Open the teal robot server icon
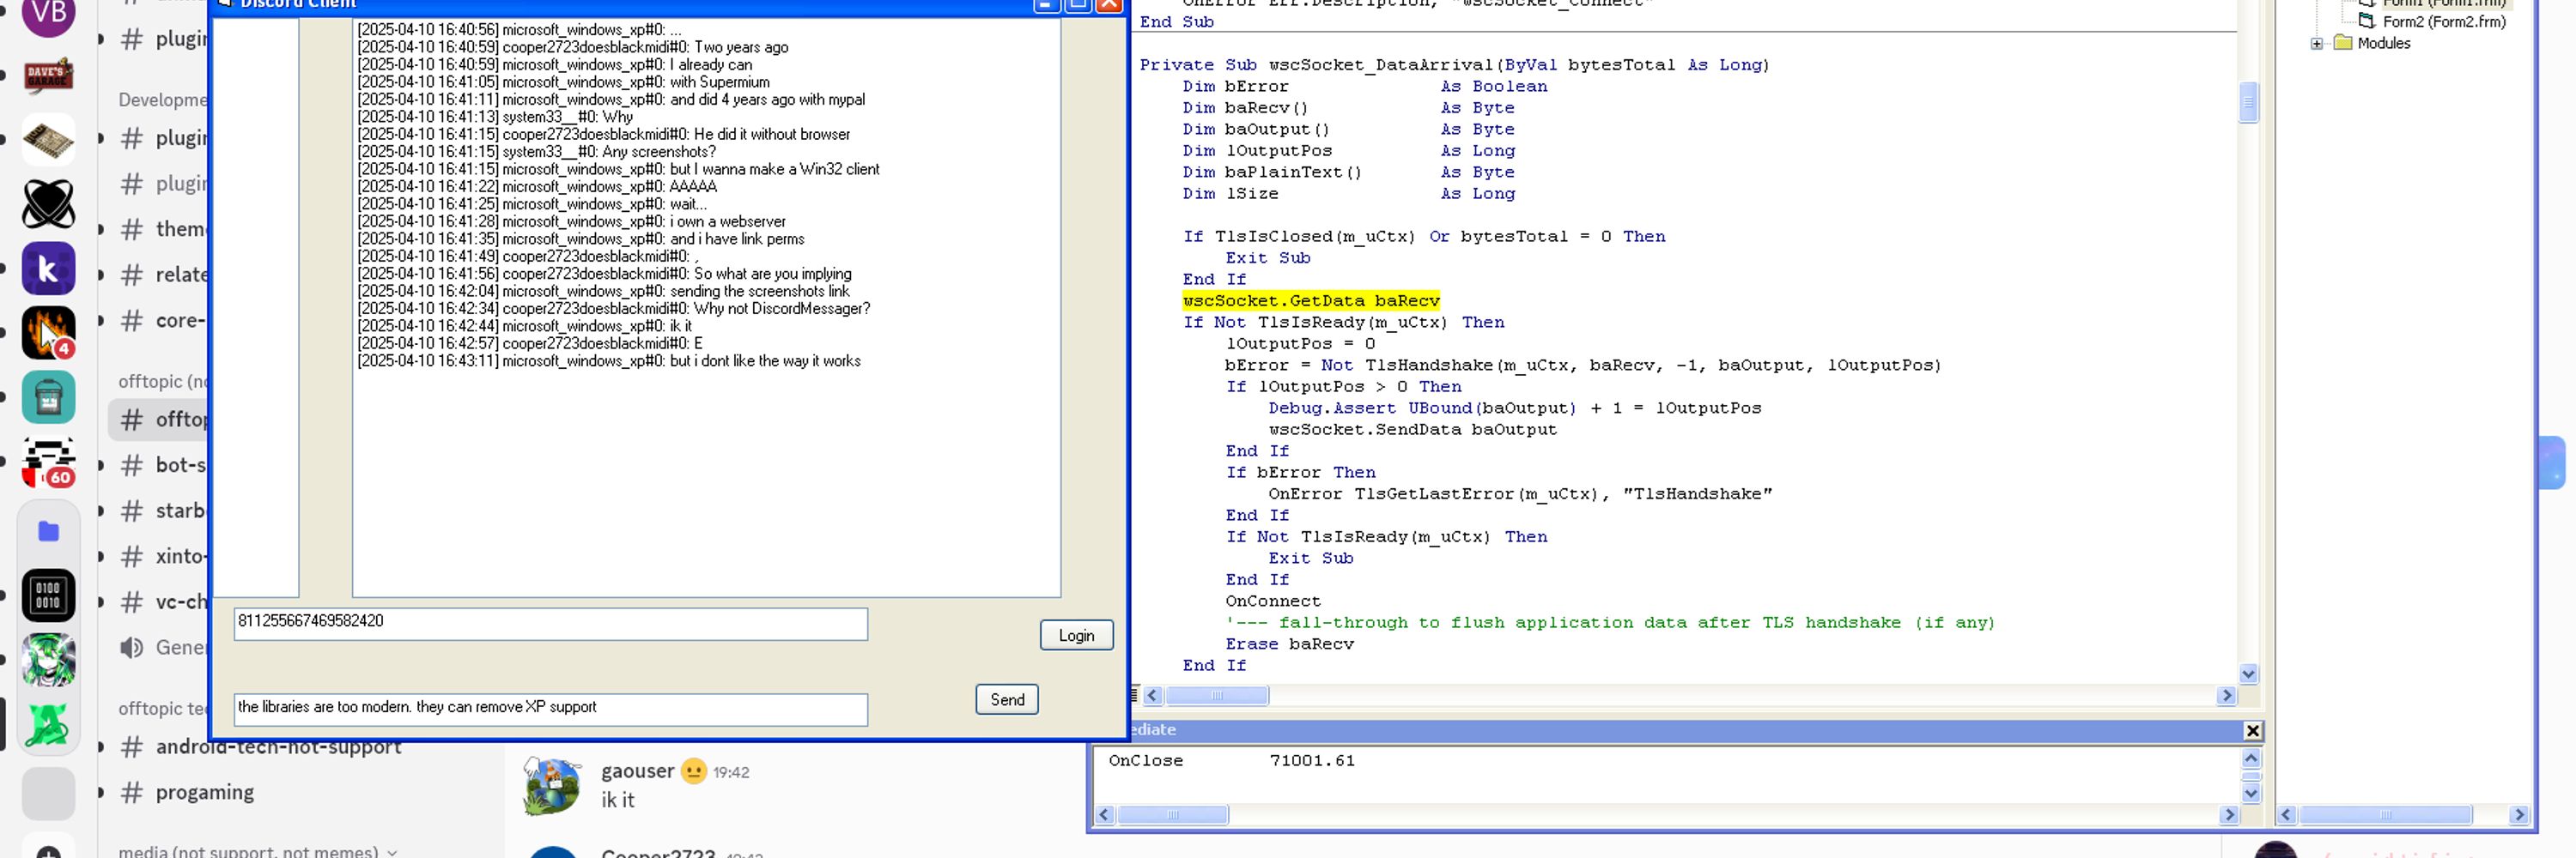The image size is (2576, 858). tap(48, 397)
